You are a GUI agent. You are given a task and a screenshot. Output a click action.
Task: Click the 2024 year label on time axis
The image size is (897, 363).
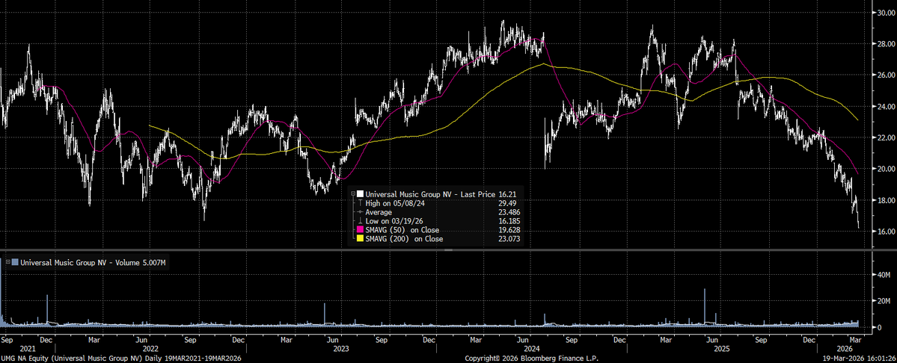click(x=533, y=347)
